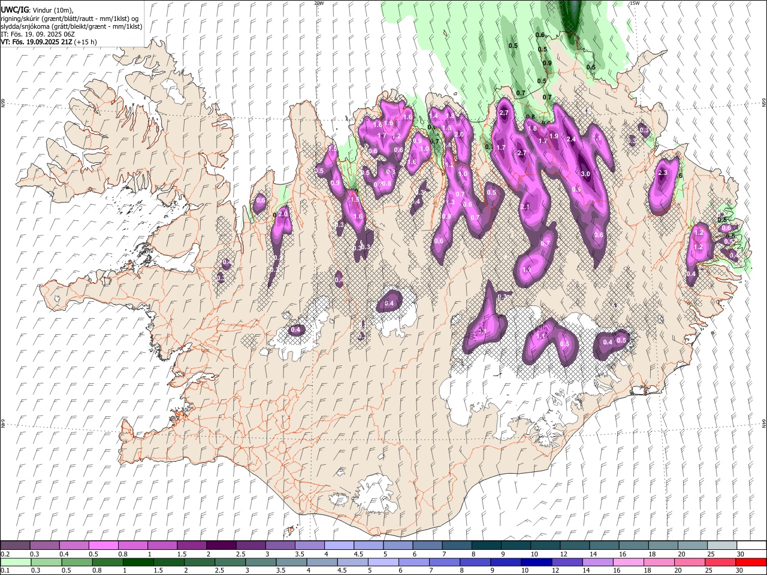
Task: Click the "rigning/skúrir" legend description line
Action: [70, 19]
